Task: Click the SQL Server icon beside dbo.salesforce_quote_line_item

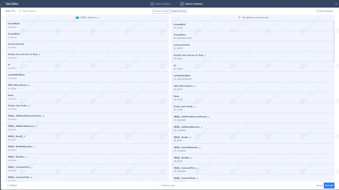Action: [x=239, y=17]
